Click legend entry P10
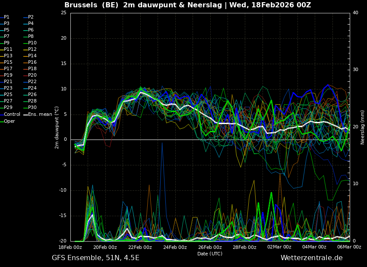The width and height of the screenshot is (367, 267). [x=30, y=43]
